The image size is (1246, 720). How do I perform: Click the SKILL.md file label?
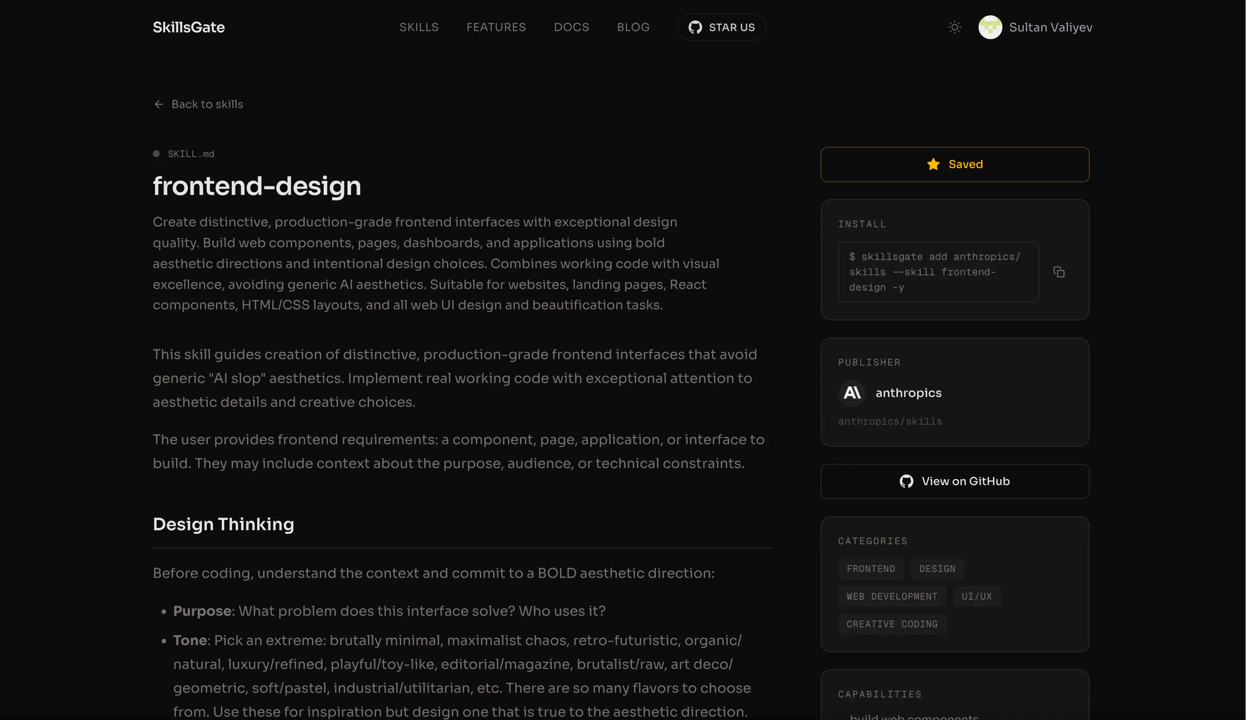coord(191,154)
